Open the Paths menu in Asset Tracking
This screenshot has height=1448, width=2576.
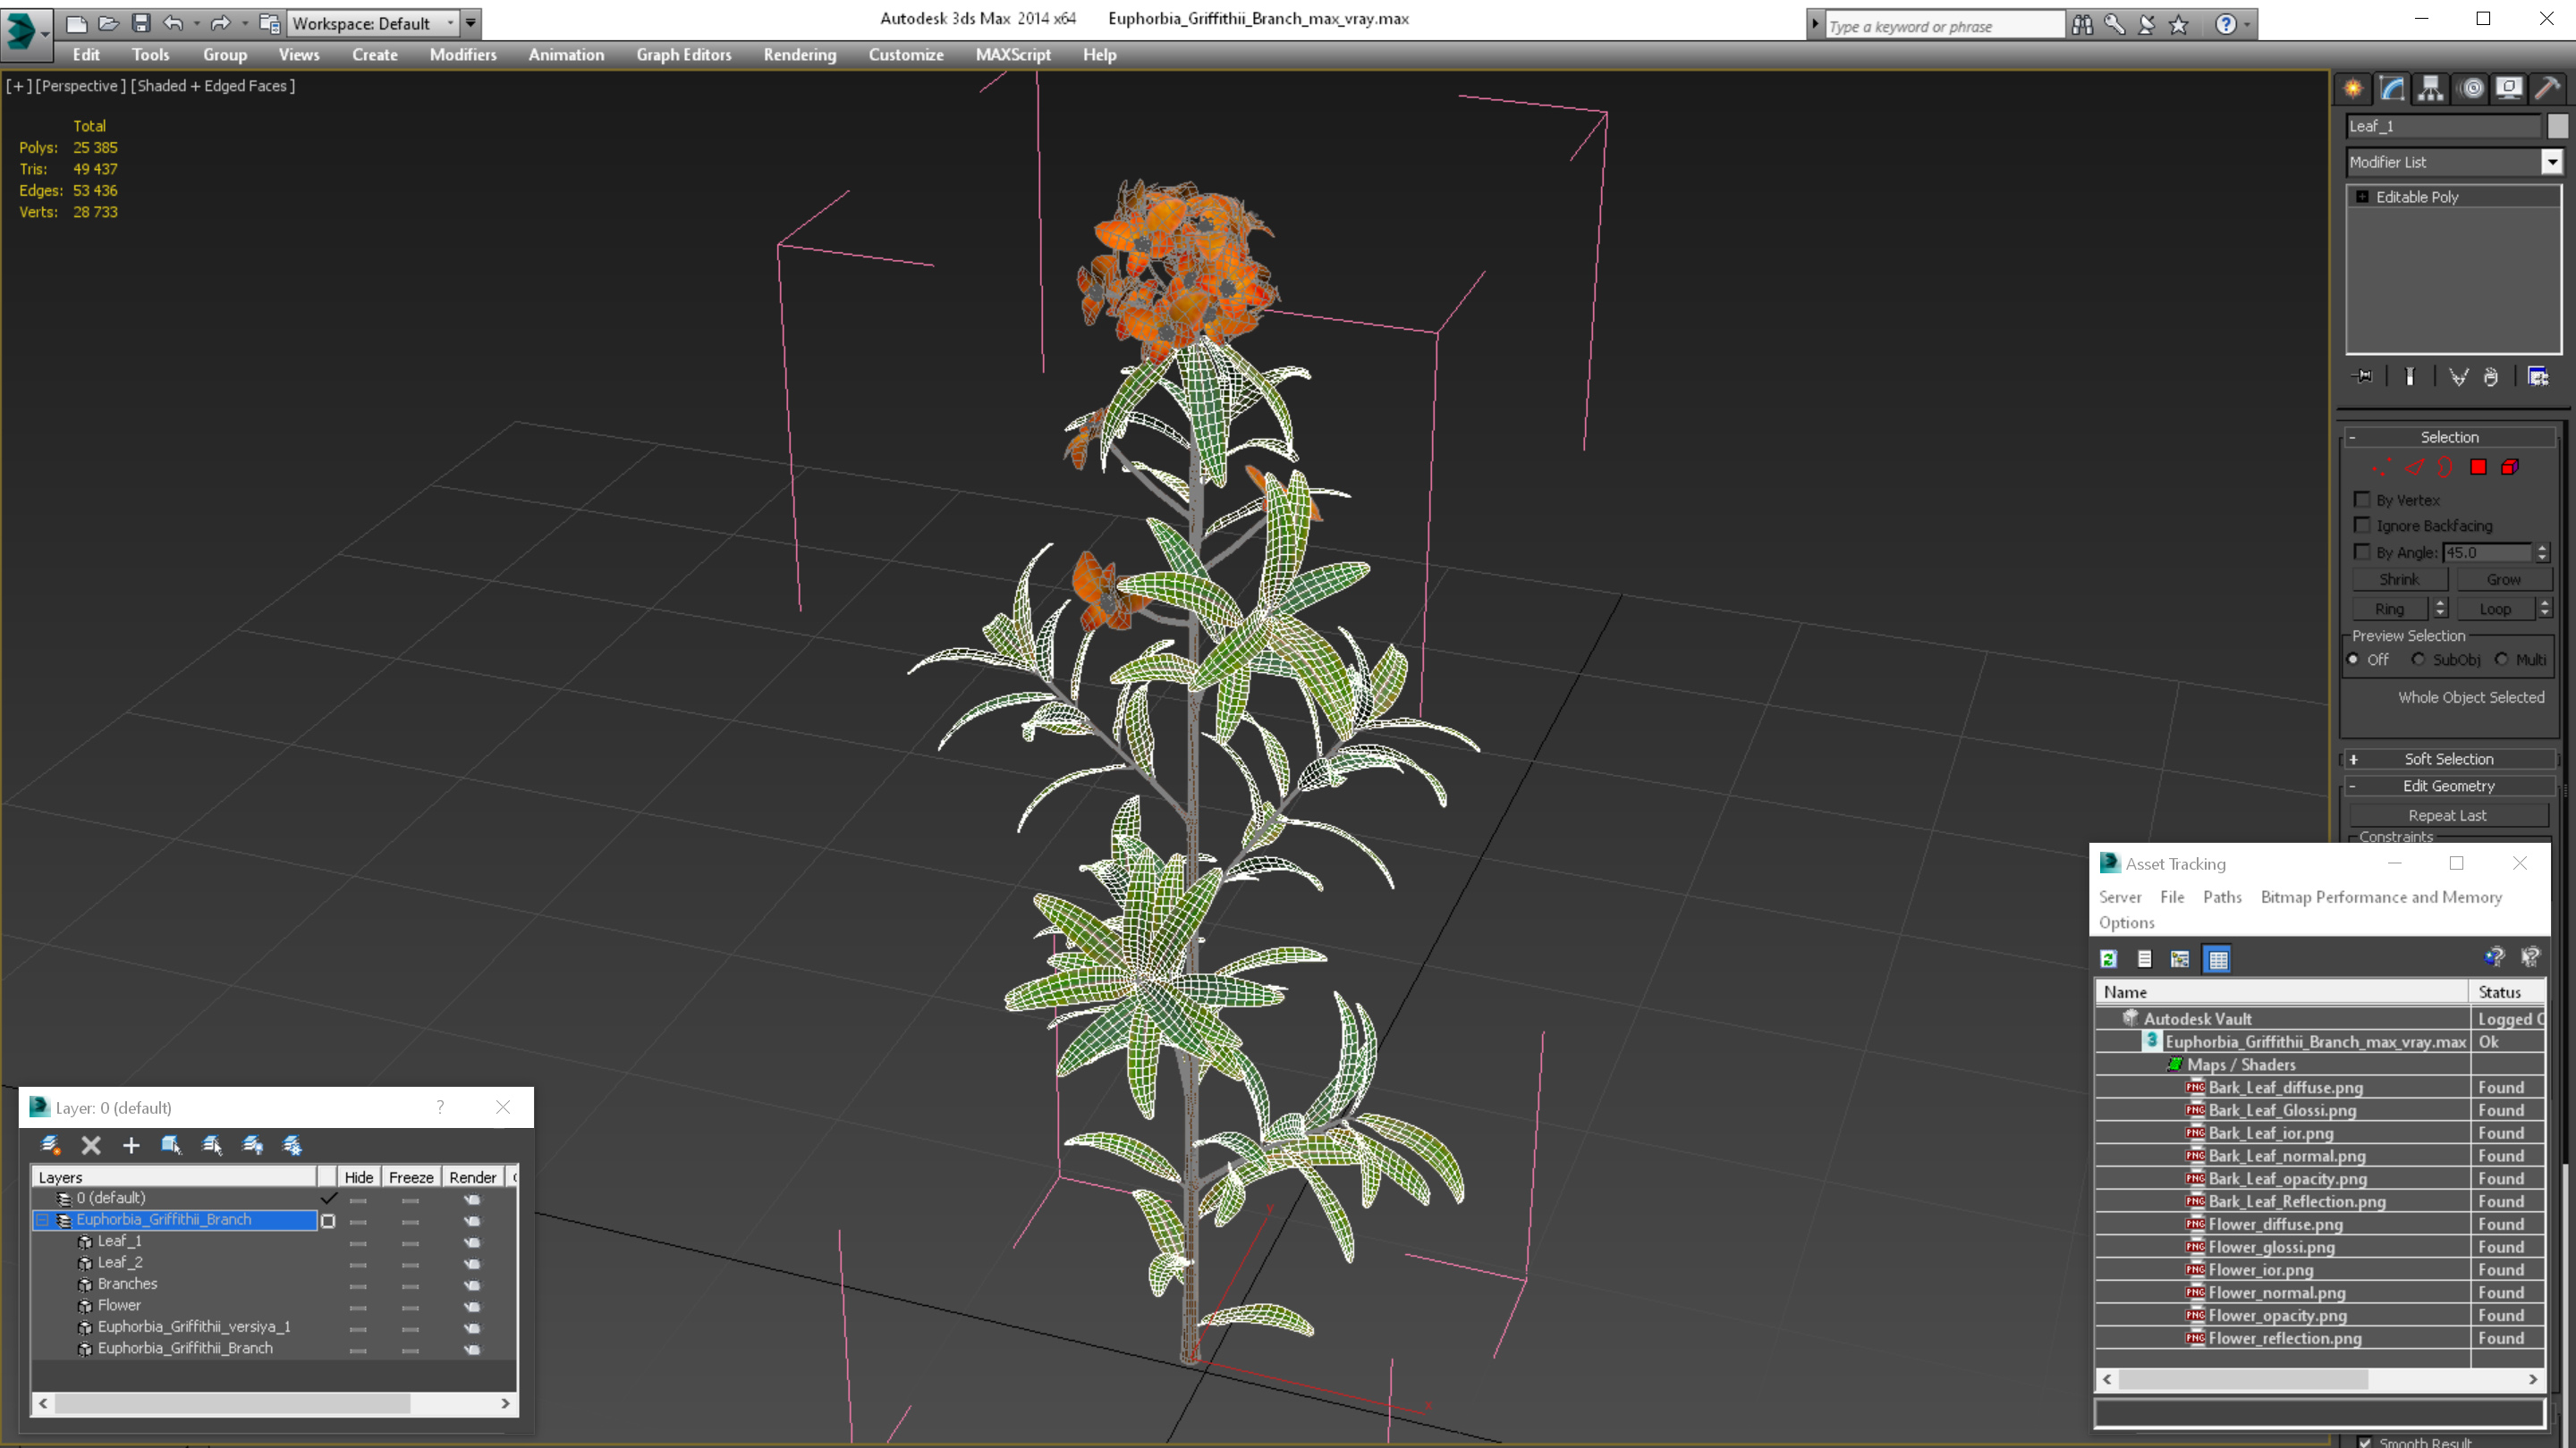point(2222,897)
